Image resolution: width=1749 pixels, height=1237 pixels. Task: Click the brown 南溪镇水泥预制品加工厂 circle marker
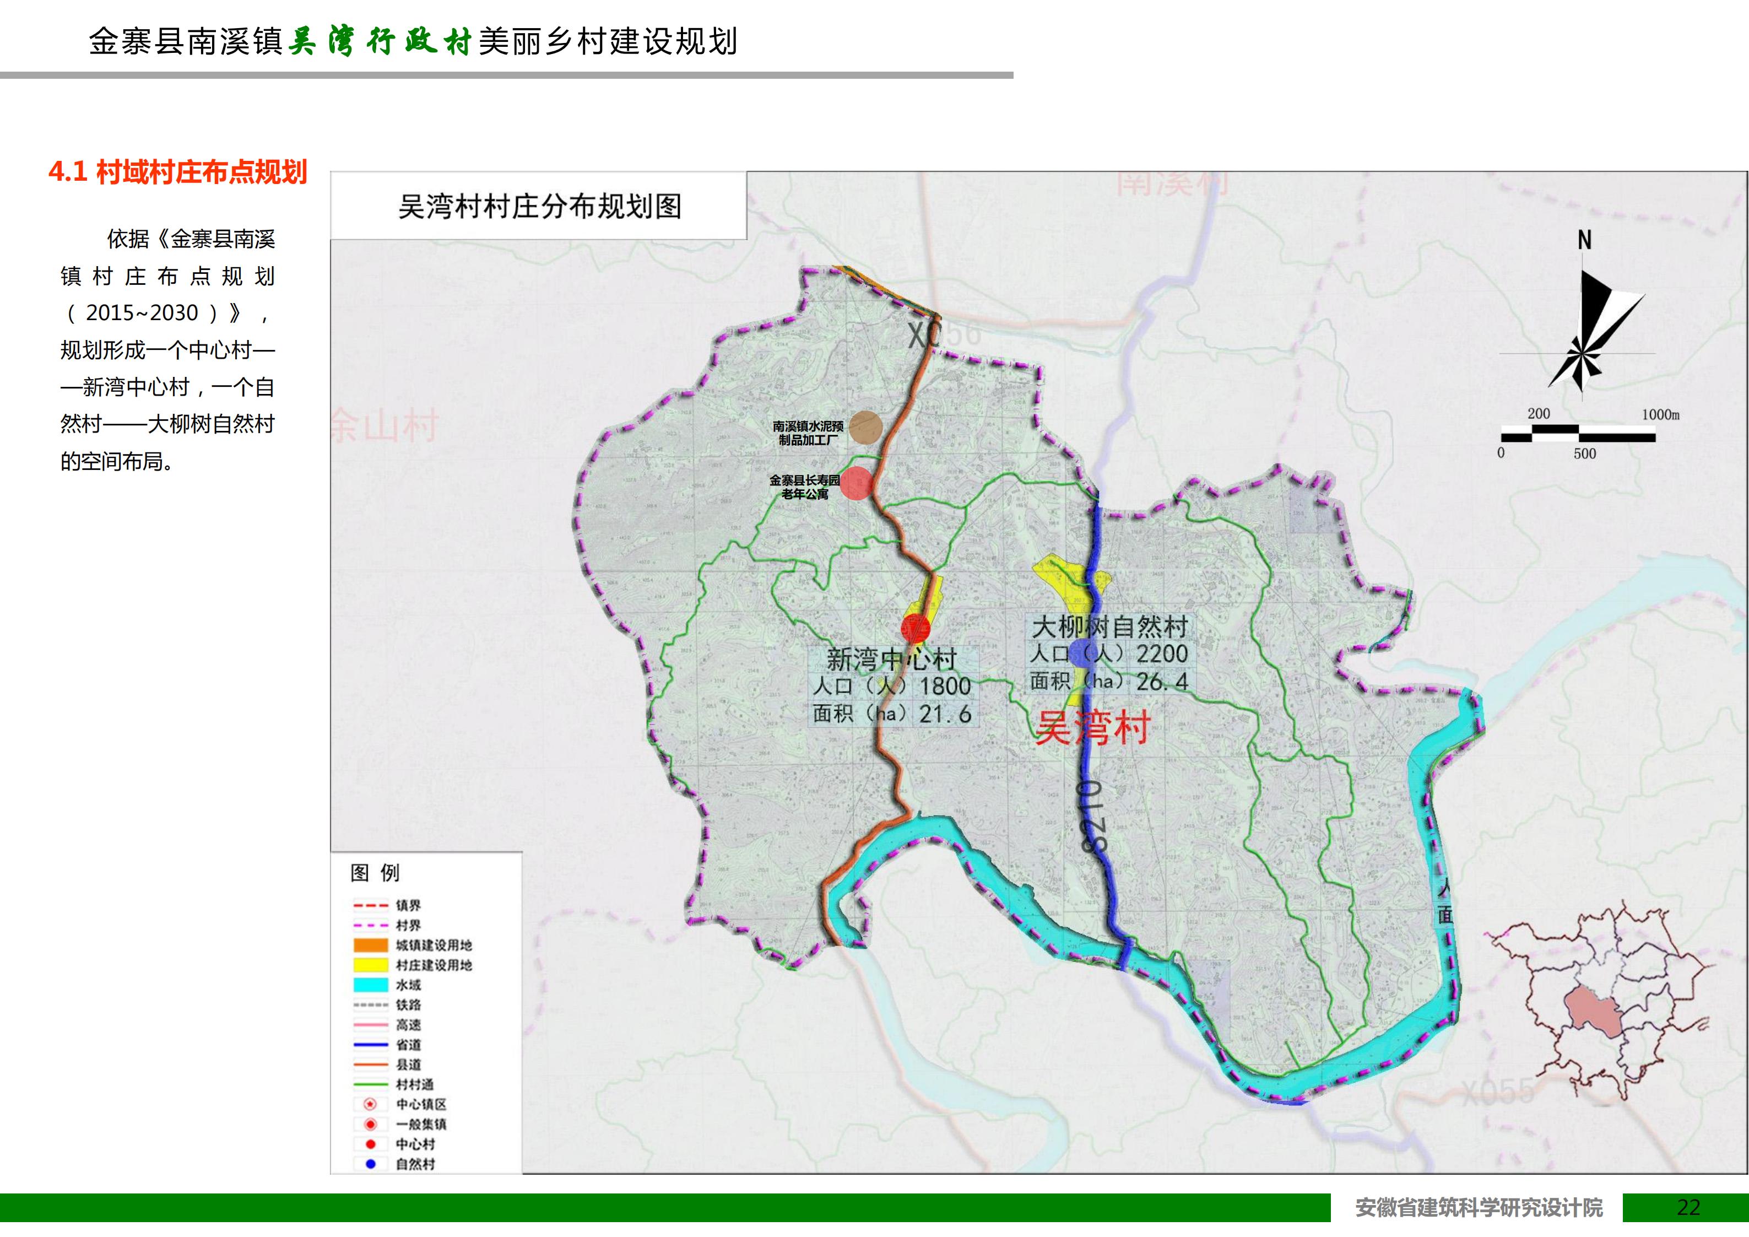click(865, 428)
